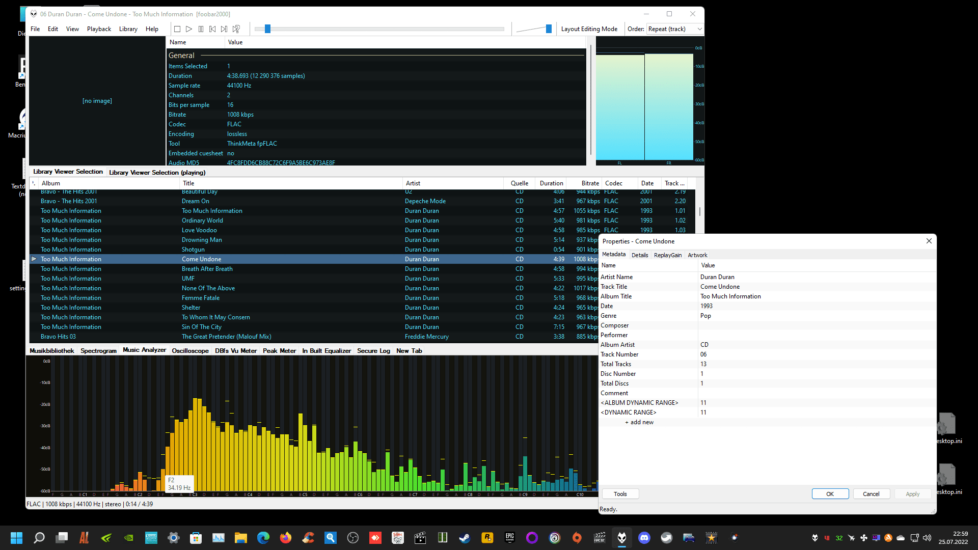Skip to the previous track
The image size is (978, 550).
[x=212, y=29]
